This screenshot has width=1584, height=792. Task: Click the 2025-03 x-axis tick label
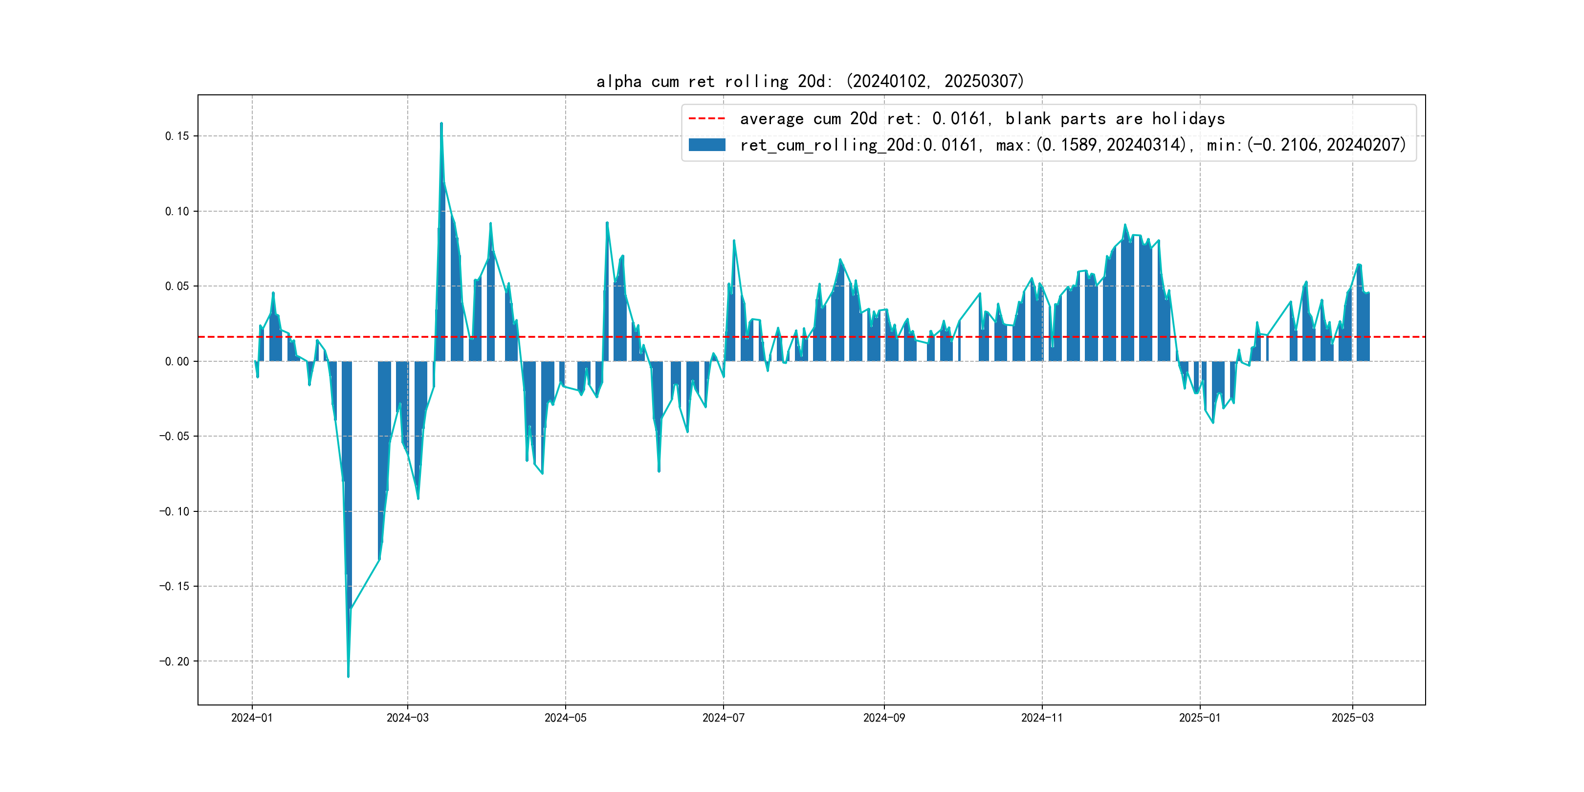point(1352,718)
